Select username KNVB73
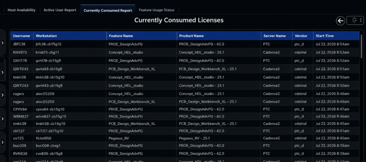Viewport: 366px width, 162px height. click(20, 52)
